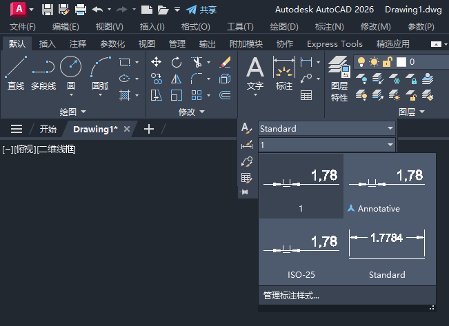Activate the Mirror tool
449x326 pixels.
click(177, 79)
